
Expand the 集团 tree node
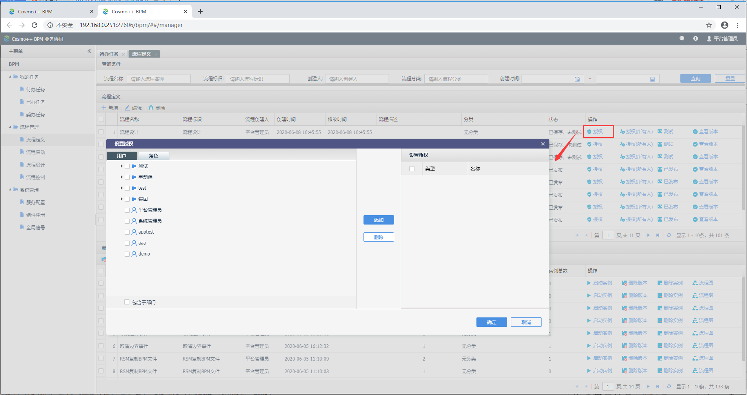122,199
